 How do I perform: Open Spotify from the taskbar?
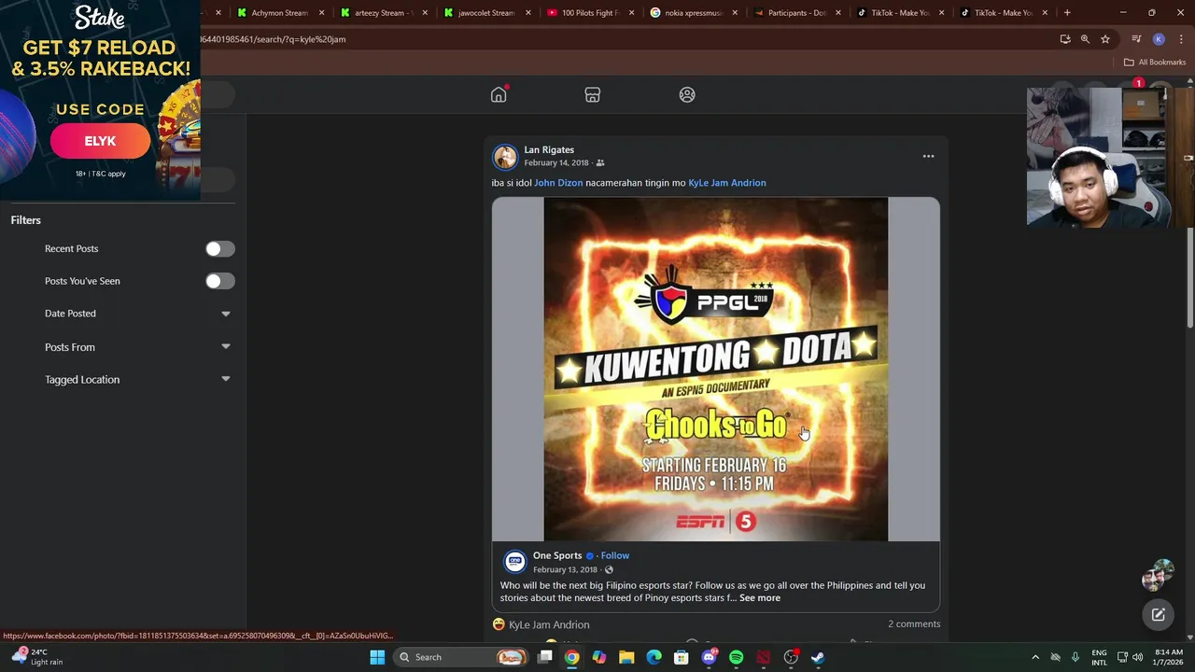[736, 657]
